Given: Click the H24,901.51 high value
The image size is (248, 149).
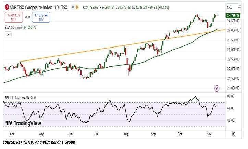Looking at the screenshot, I should click(107, 7).
